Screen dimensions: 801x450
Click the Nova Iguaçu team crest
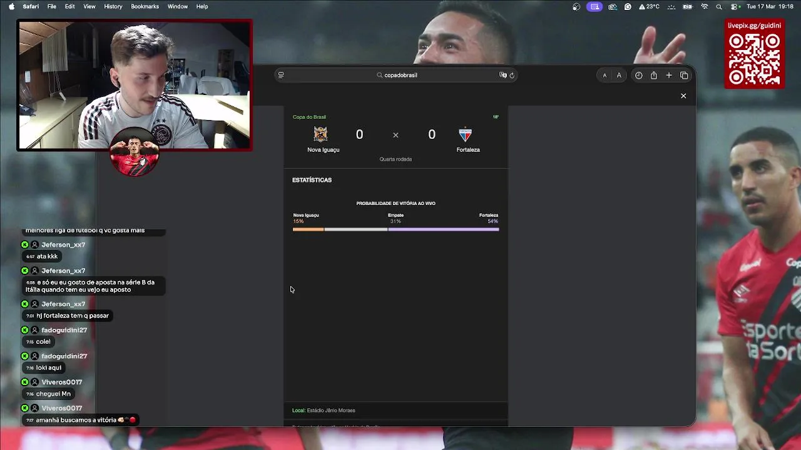tap(320, 134)
